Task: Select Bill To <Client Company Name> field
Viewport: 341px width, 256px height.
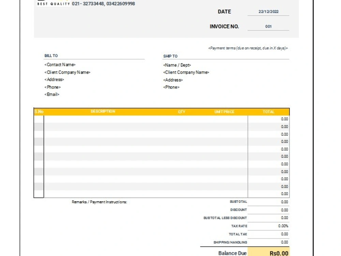Action: pyautogui.click(x=67, y=72)
